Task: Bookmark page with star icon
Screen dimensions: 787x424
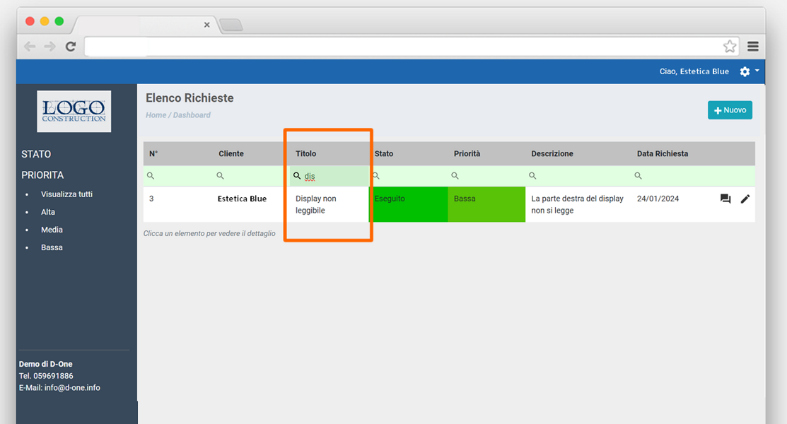Action: click(730, 47)
